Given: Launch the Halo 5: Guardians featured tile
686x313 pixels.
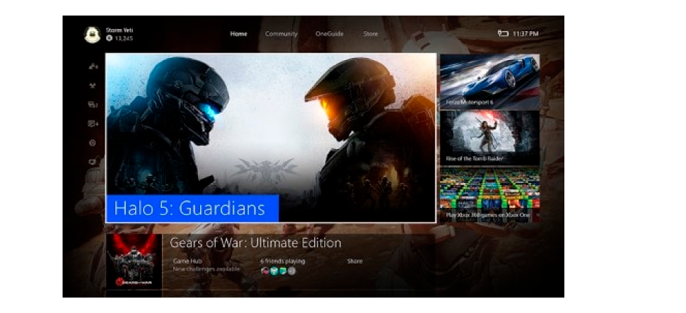Looking at the screenshot, I should [x=270, y=138].
